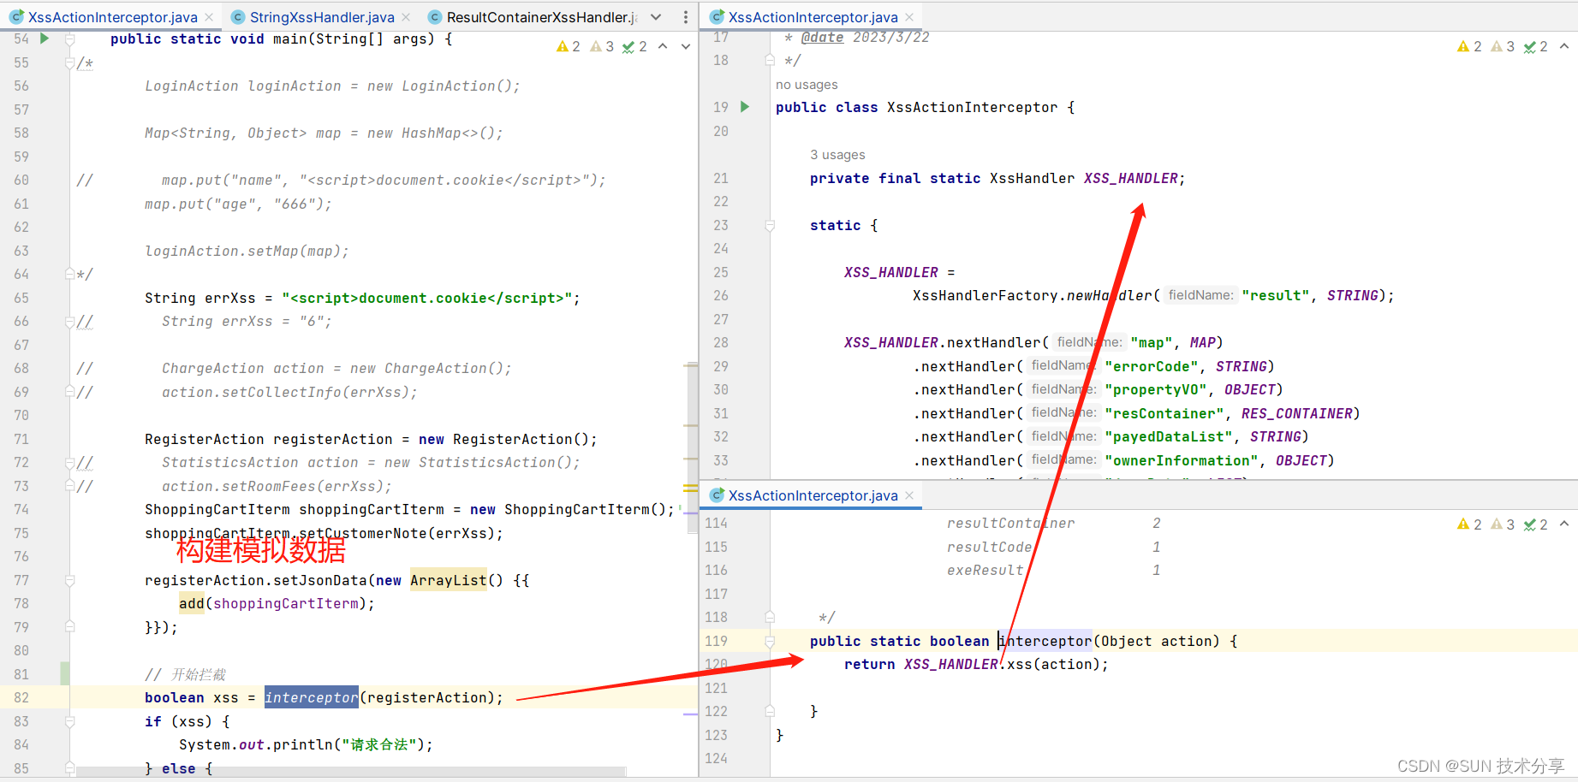Close the StringXssHandler.java tab
The width and height of the screenshot is (1578, 782).
[x=406, y=17]
